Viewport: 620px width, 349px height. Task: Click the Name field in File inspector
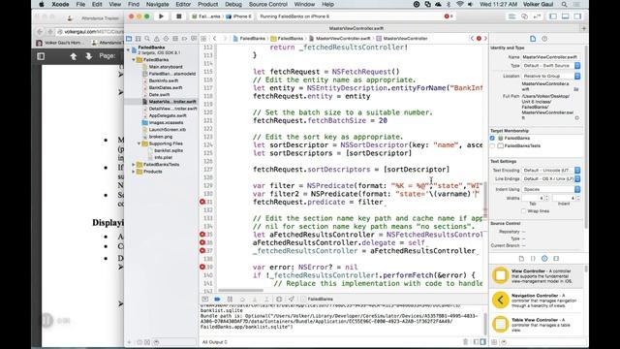[551, 57]
